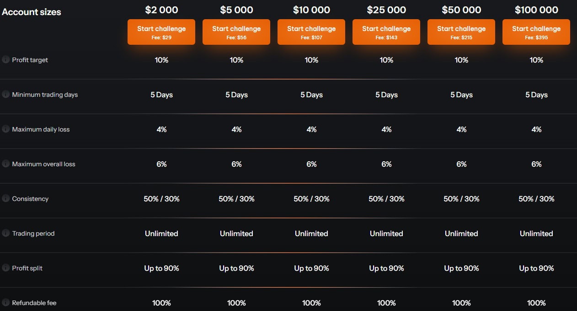The image size is (577, 311).
Task: Click the info icon beside Maximum overall loss
Action: pyautogui.click(x=5, y=164)
